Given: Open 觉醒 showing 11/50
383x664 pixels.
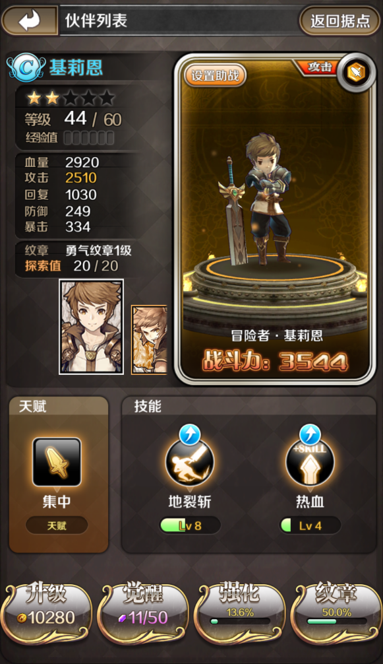Looking at the screenshot, I should tap(143, 611).
